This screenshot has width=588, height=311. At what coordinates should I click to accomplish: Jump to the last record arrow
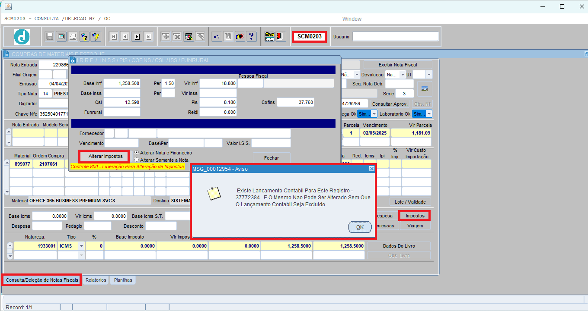tap(149, 37)
